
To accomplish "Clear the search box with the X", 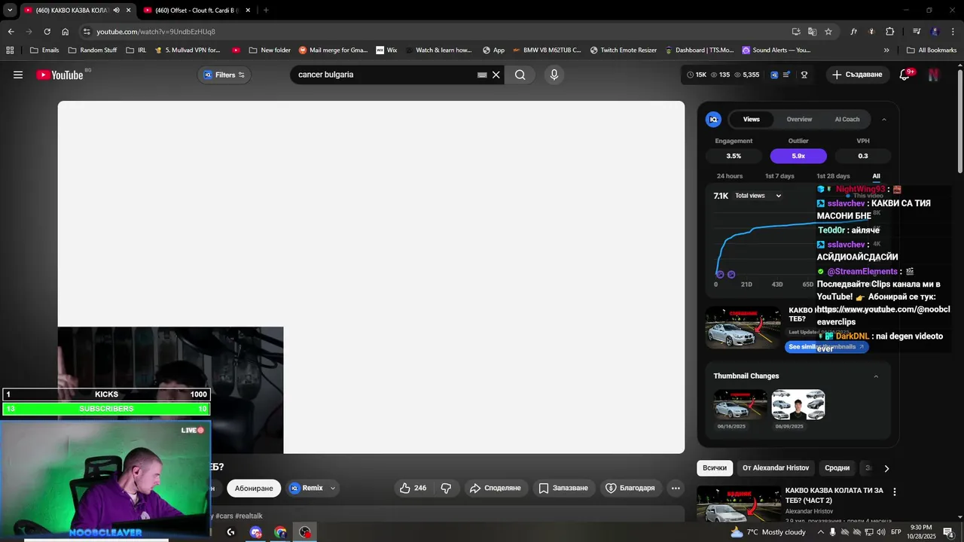I will click(496, 75).
